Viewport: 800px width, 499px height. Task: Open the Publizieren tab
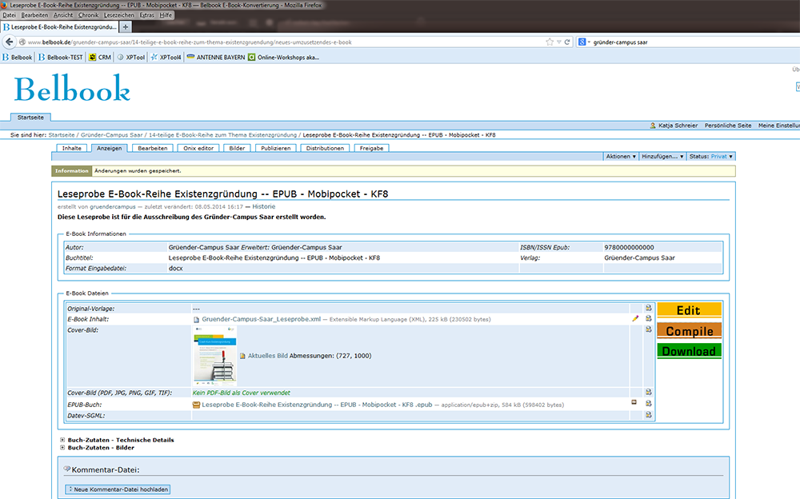275,148
